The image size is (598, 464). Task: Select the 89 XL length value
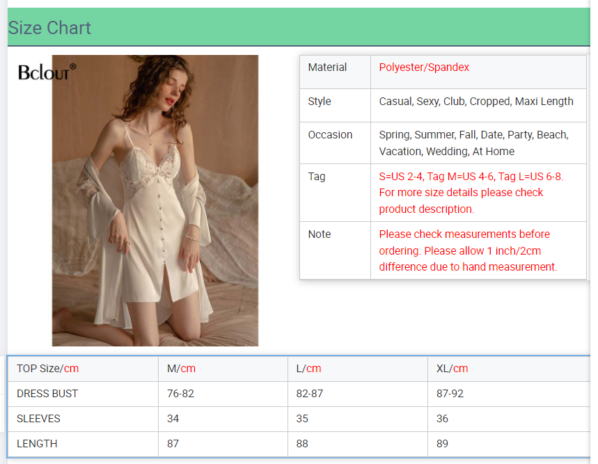point(442,444)
